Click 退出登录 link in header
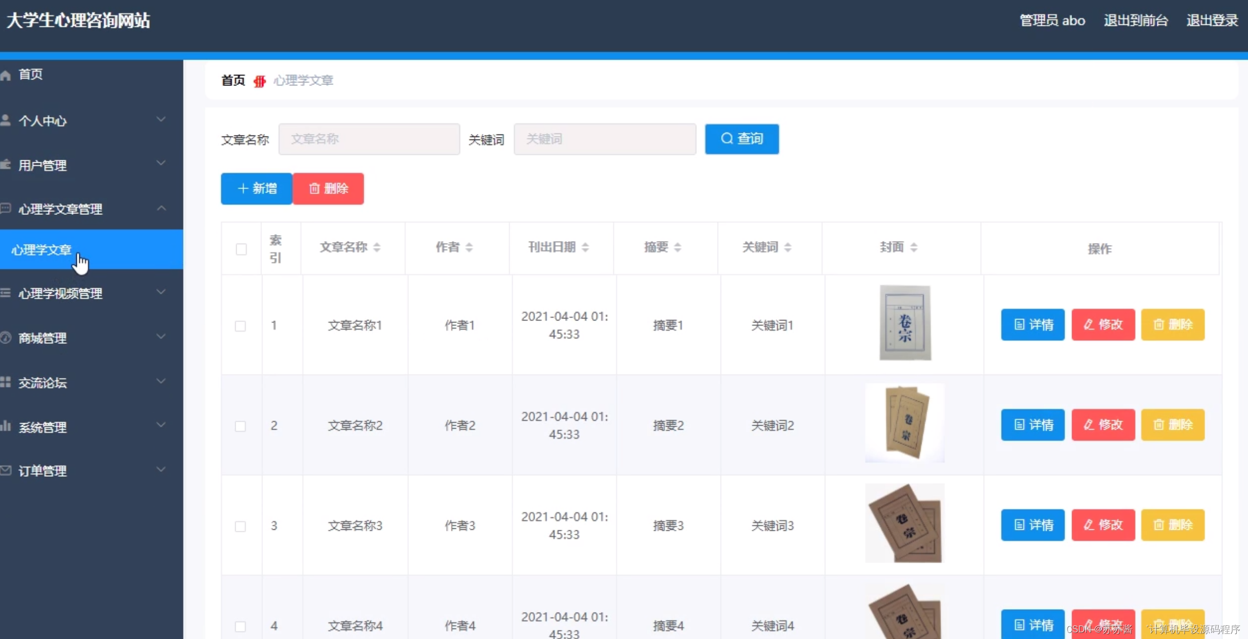 (1212, 20)
